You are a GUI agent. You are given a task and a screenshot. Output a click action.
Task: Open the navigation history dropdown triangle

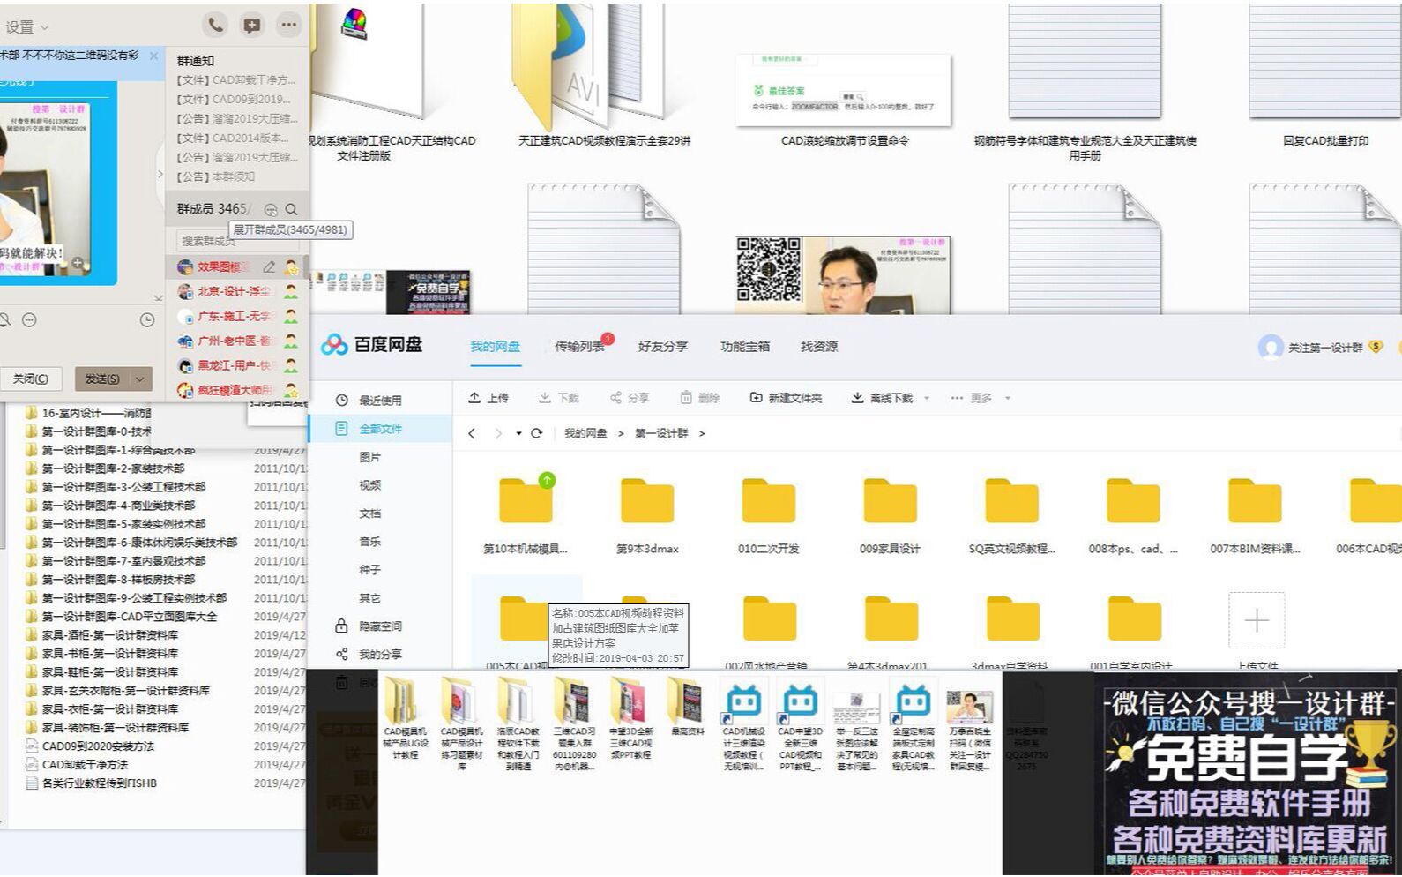click(x=518, y=433)
